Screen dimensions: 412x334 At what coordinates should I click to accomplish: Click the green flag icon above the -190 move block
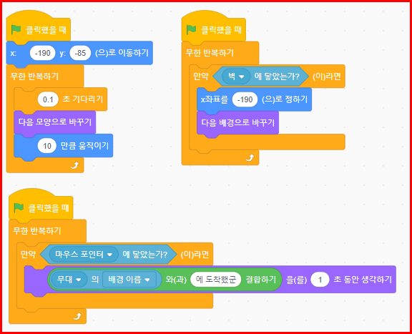point(16,30)
